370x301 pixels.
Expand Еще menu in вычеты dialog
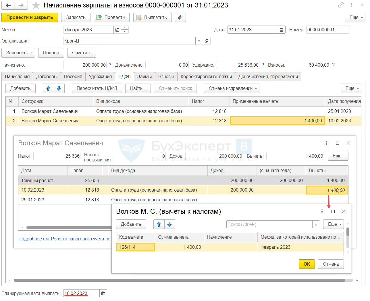tap(333, 224)
